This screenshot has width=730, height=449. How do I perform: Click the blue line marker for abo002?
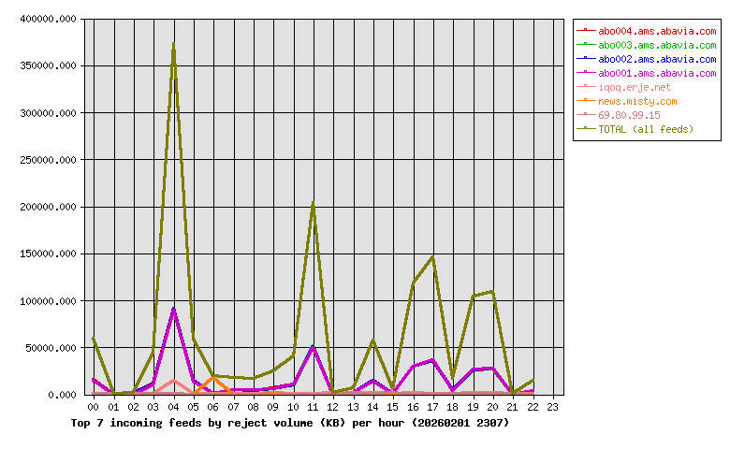click(x=586, y=59)
